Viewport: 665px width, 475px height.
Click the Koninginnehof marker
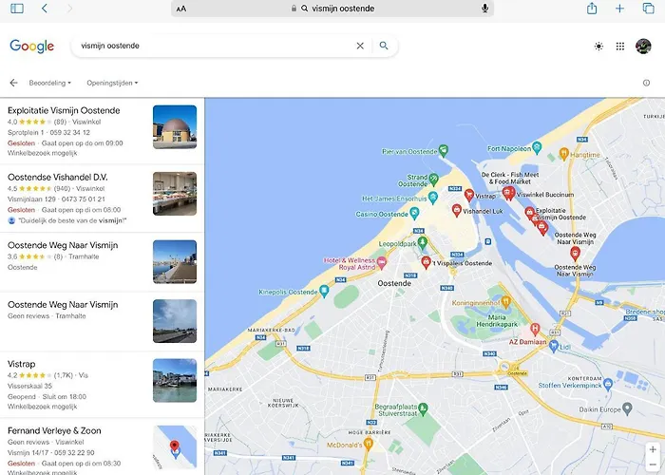pyautogui.click(x=505, y=302)
